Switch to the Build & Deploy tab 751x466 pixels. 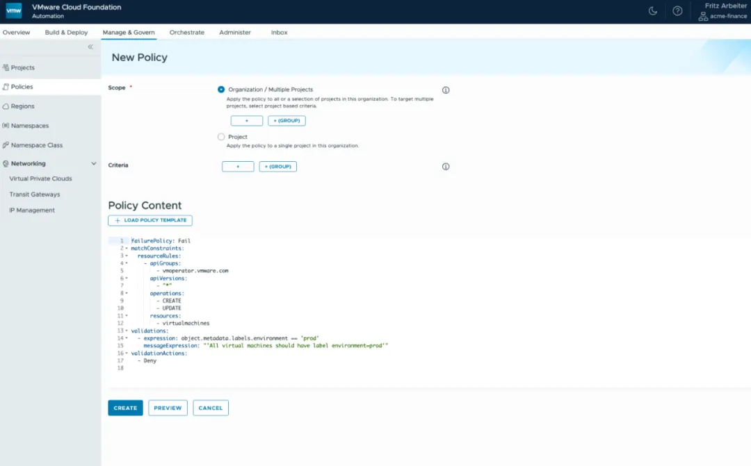click(x=66, y=33)
